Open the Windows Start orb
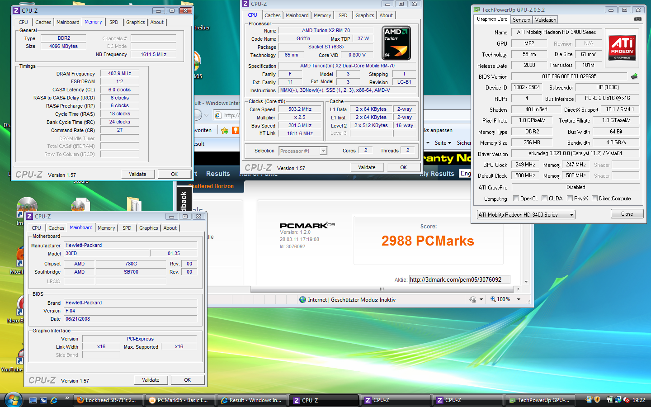The height and width of the screenshot is (407, 651). [x=13, y=400]
